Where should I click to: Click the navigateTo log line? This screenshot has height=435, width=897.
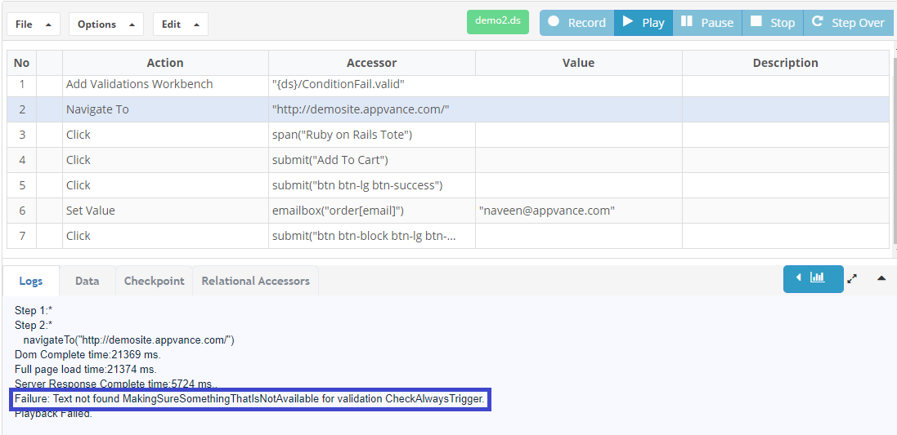[128, 340]
